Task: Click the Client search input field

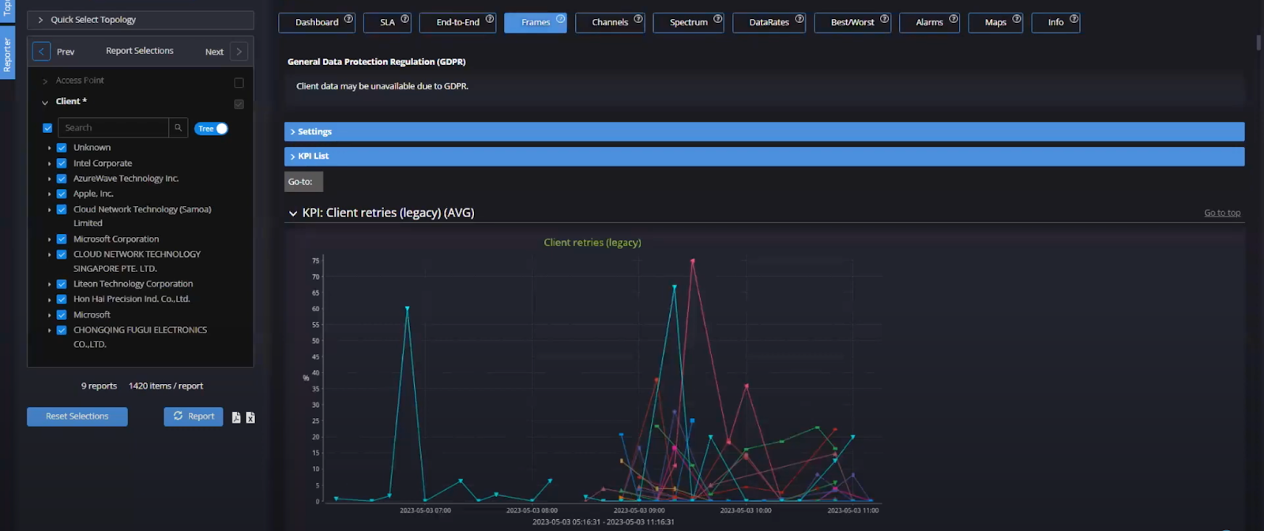Action: 114,128
